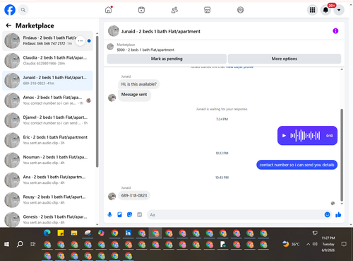Go back using the Marketplace back arrow
Viewport: 353px width, 261px height.
point(8,25)
